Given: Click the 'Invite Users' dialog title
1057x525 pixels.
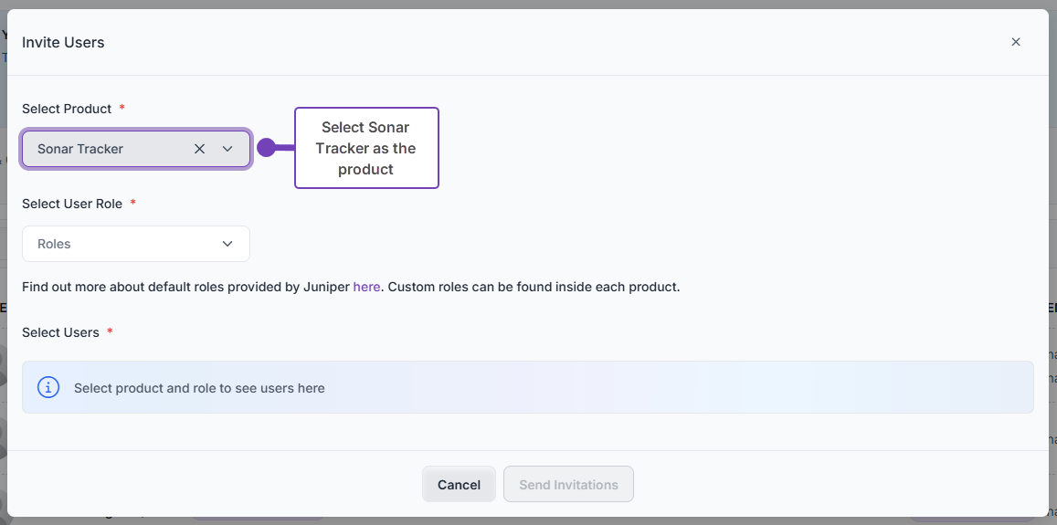Looking at the screenshot, I should [63, 43].
